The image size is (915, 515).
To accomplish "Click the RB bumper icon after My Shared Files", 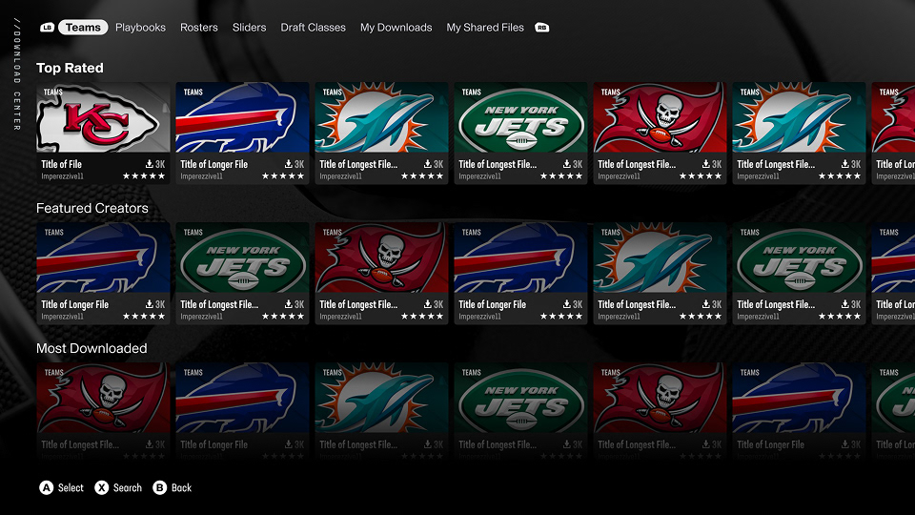I will tap(541, 28).
